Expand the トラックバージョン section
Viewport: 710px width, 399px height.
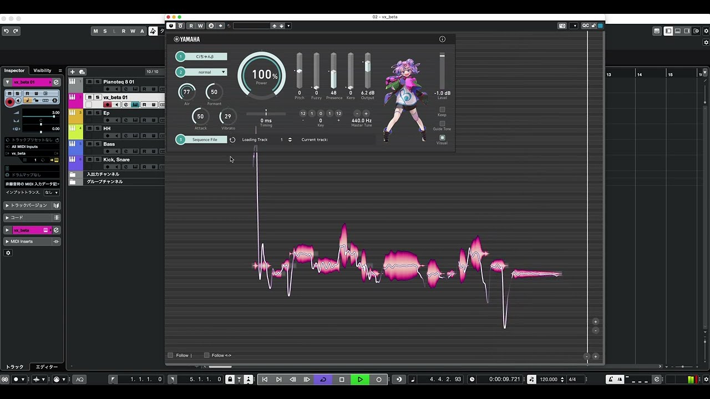(8, 206)
